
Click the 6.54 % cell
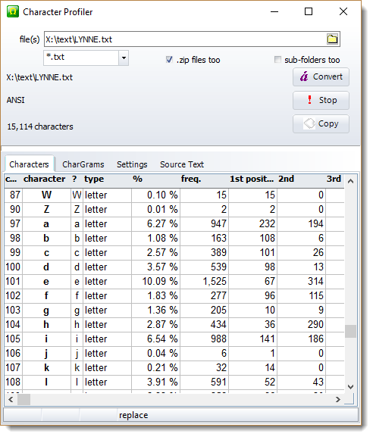coord(155,339)
